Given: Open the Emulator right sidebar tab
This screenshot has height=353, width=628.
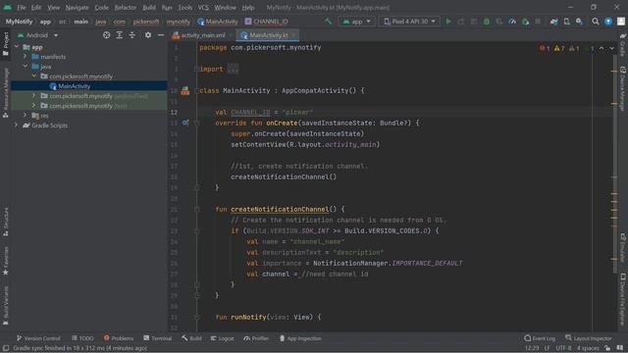Looking at the screenshot, I should click(x=623, y=248).
